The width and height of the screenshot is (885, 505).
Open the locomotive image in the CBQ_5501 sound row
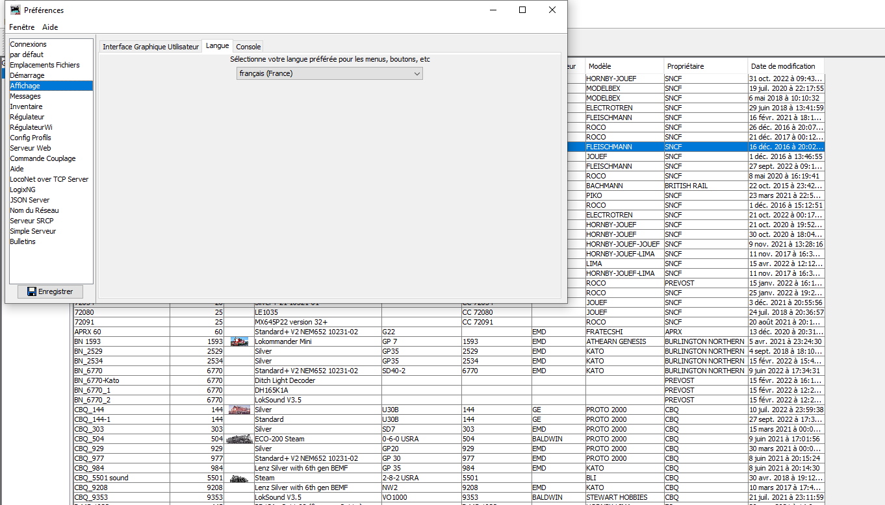point(239,478)
